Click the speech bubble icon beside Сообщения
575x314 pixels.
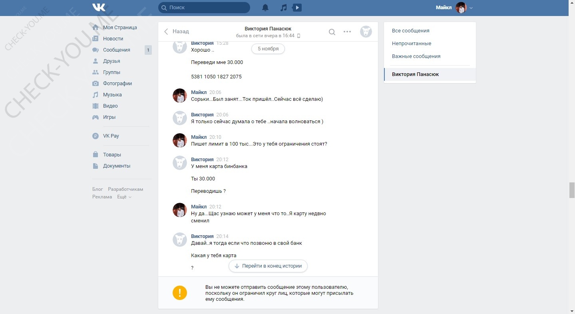click(x=96, y=50)
